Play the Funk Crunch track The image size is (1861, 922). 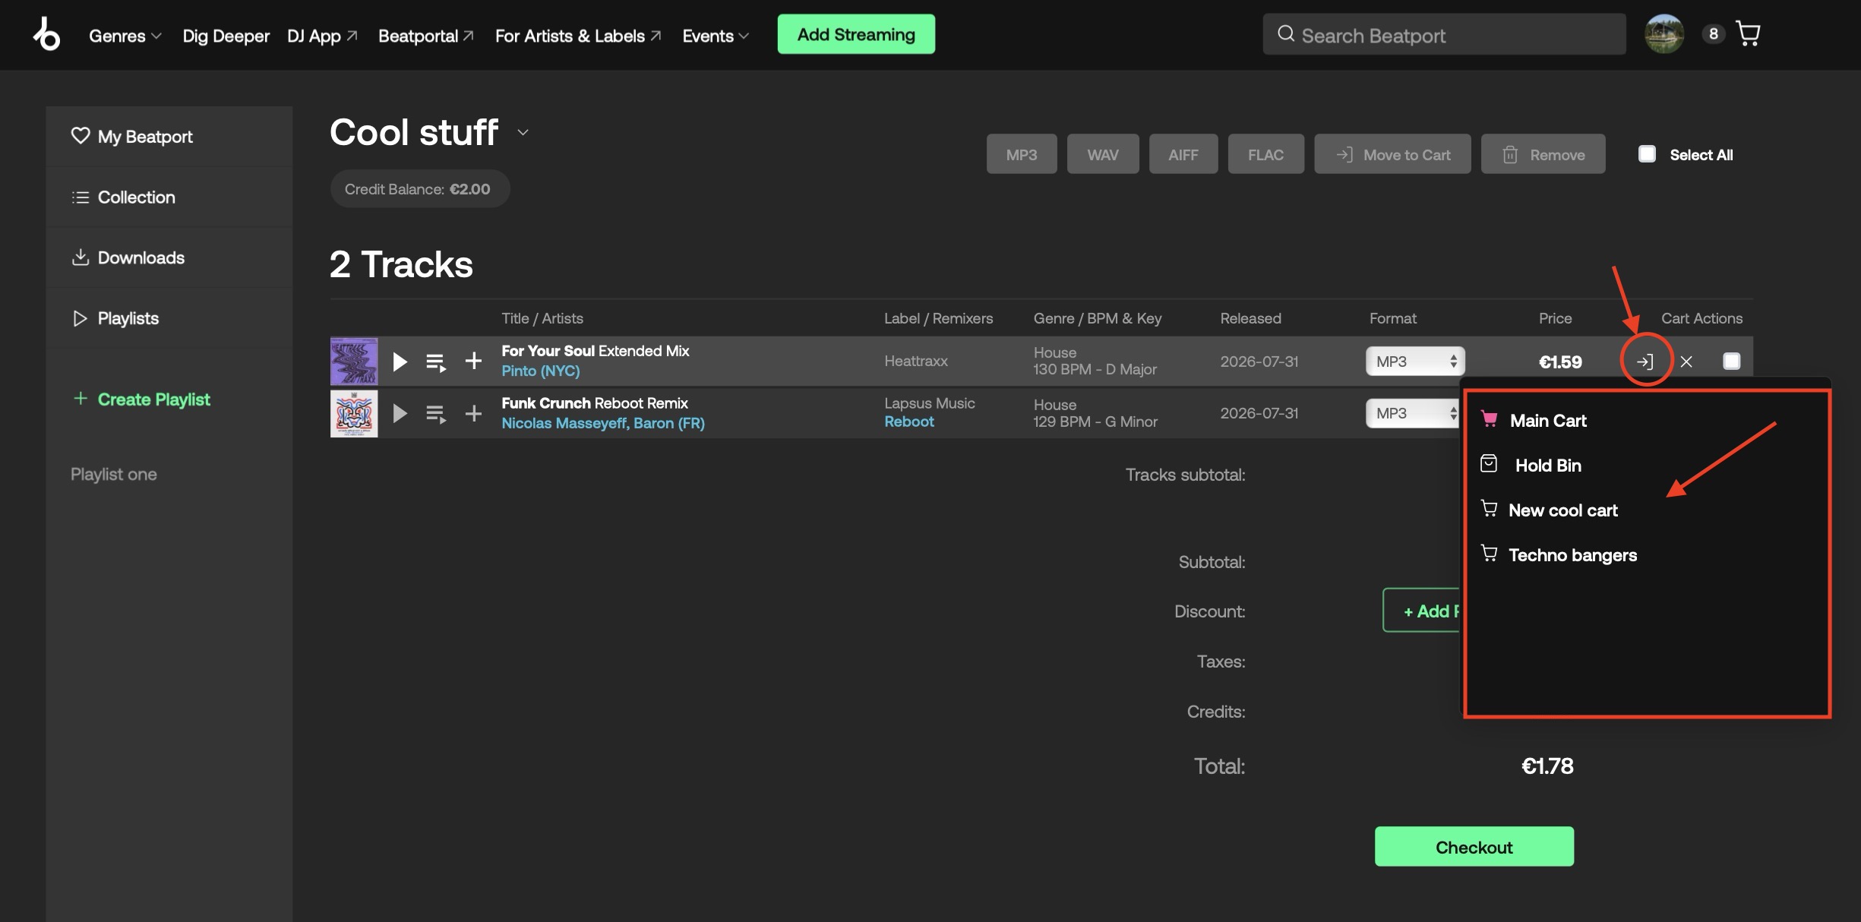coord(400,413)
